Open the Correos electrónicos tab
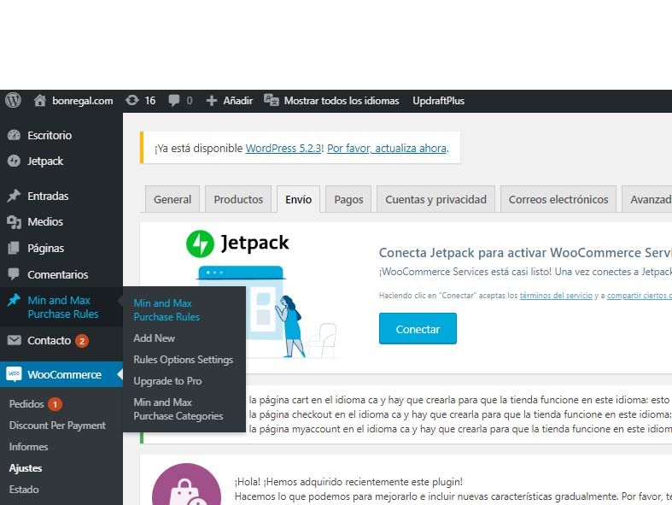Viewport: 672px width, 505px height. pos(558,199)
